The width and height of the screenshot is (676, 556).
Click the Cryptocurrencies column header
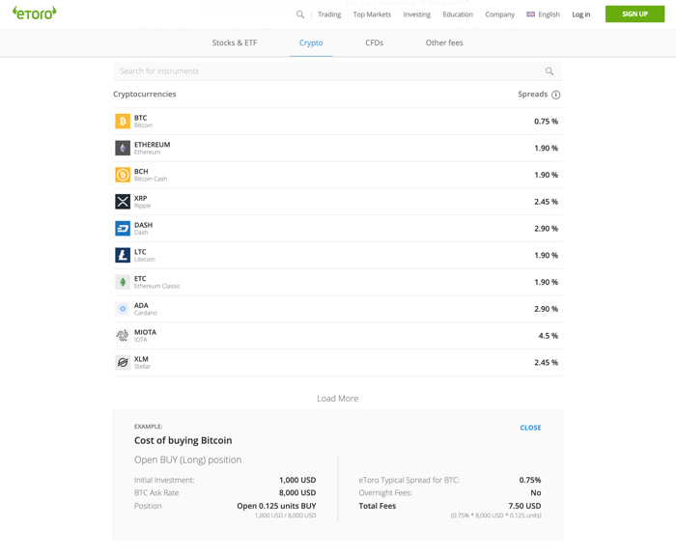click(x=145, y=94)
